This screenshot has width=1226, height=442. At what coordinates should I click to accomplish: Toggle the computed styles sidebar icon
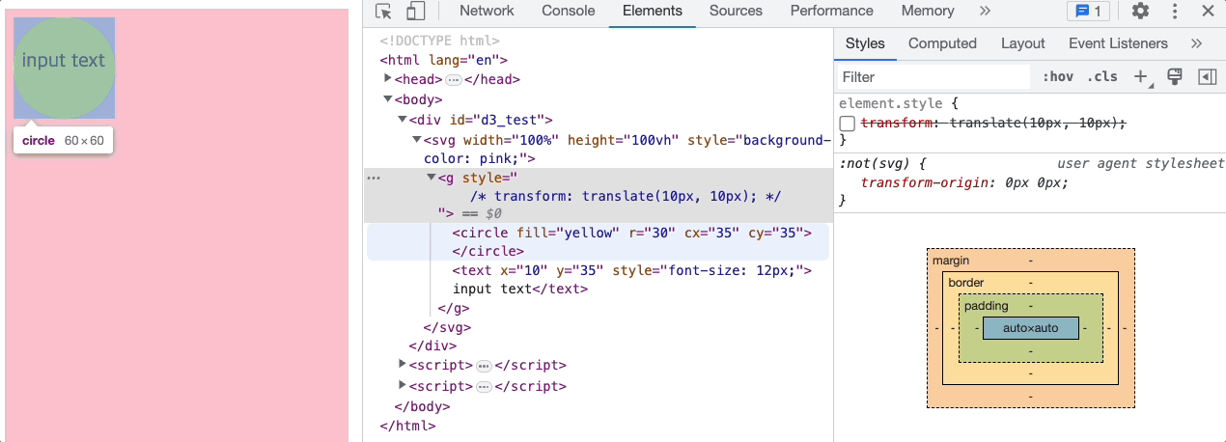1207,77
